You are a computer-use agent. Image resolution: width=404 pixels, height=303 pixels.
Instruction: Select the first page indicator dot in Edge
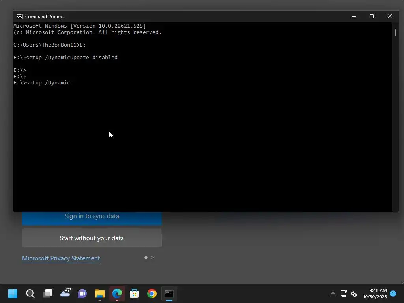click(x=146, y=258)
